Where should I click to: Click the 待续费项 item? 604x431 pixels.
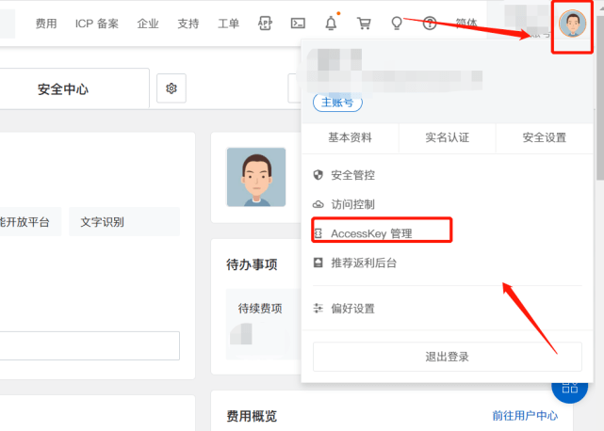click(260, 309)
